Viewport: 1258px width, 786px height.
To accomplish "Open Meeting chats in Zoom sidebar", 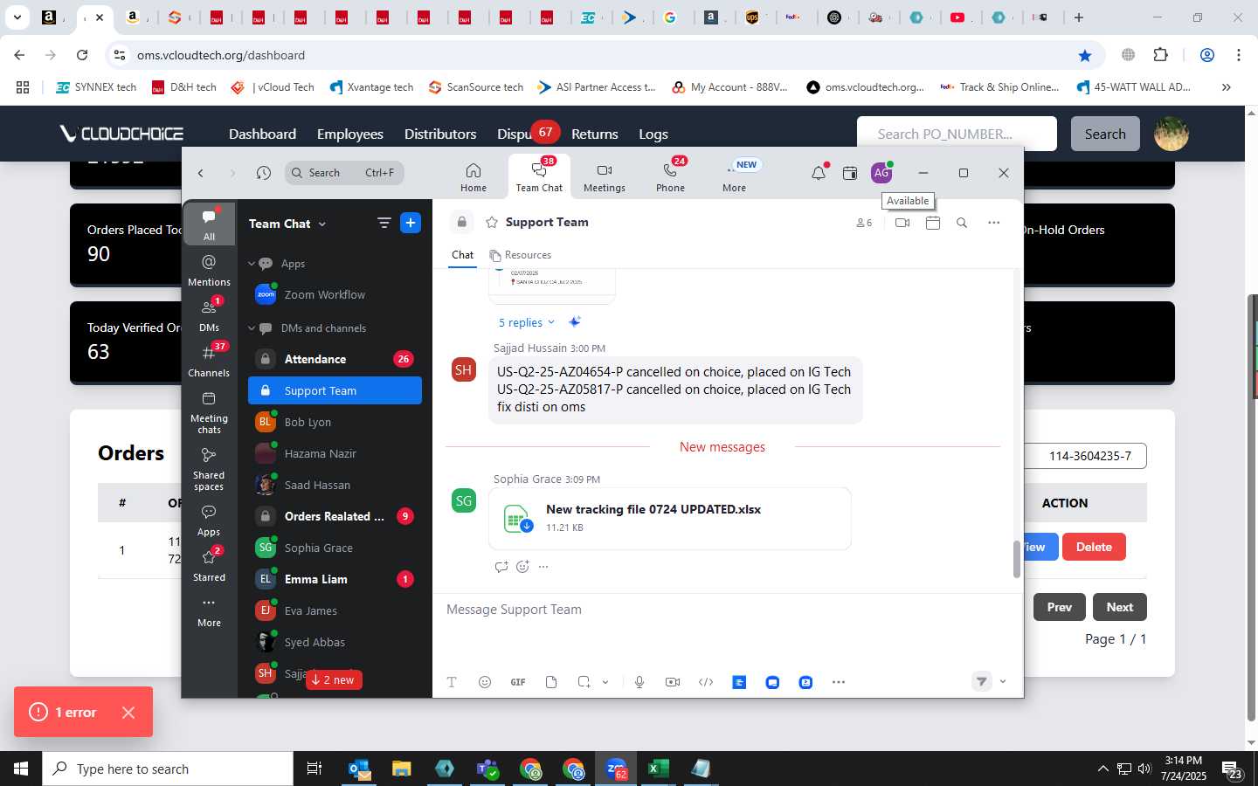I will [209, 412].
